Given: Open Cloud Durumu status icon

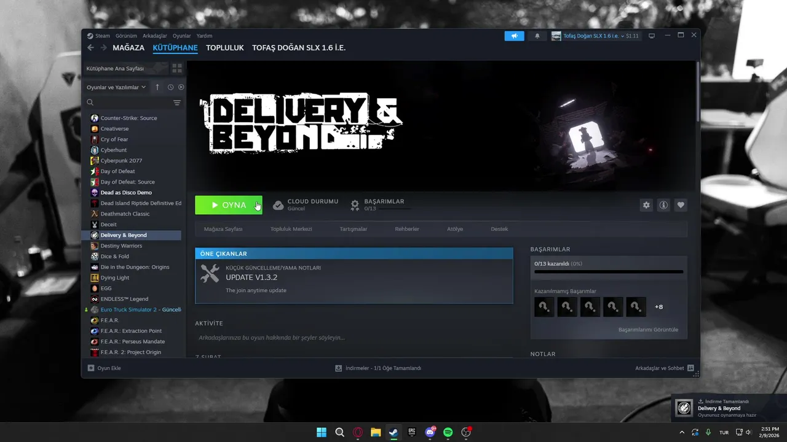Looking at the screenshot, I should 279,205.
